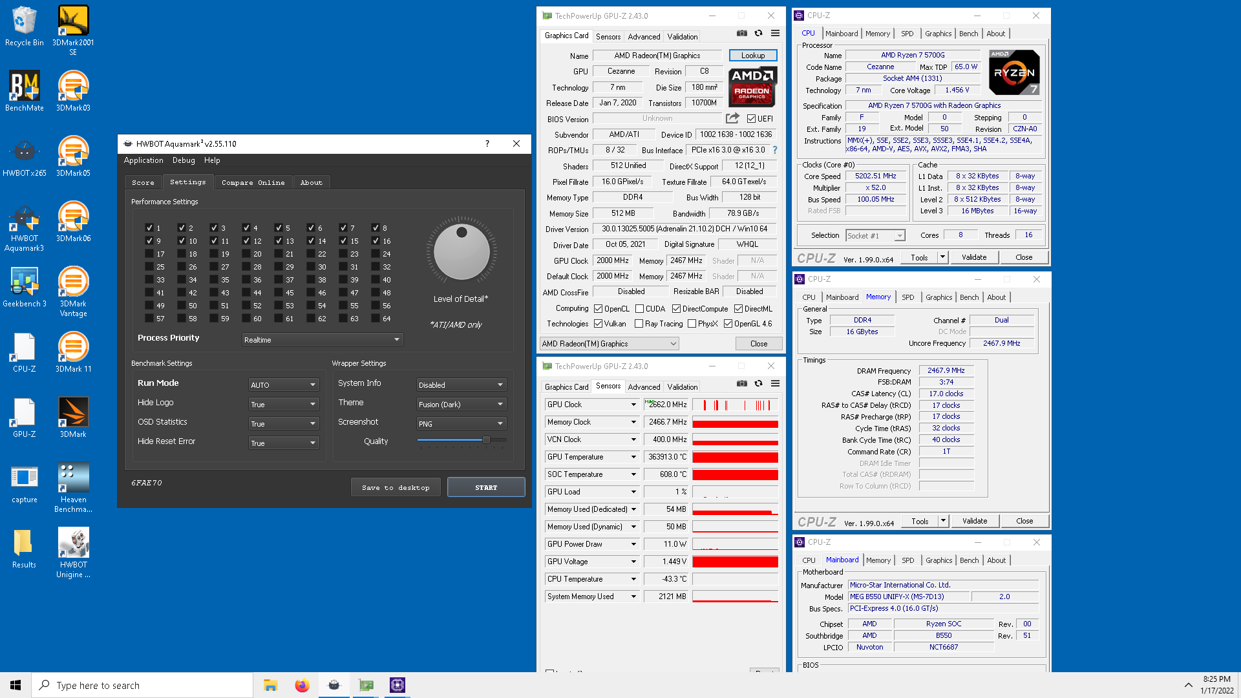This screenshot has height=698, width=1241.
Task: Launch BenchMate from the desktop
Action: 24,91
